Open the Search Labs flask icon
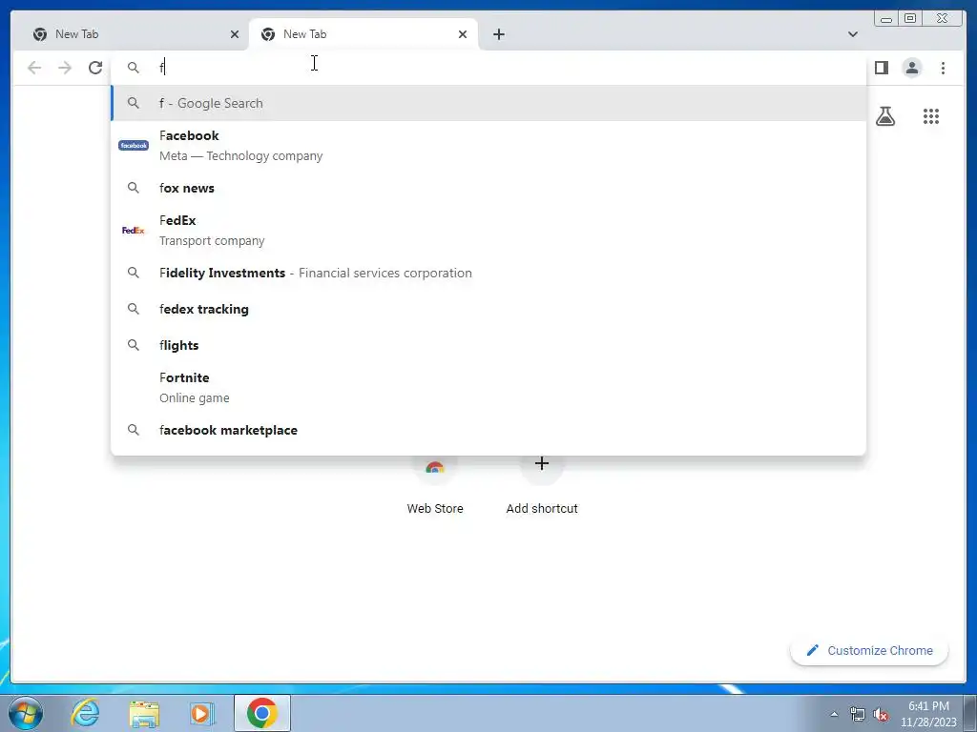 (x=885, y=116)
